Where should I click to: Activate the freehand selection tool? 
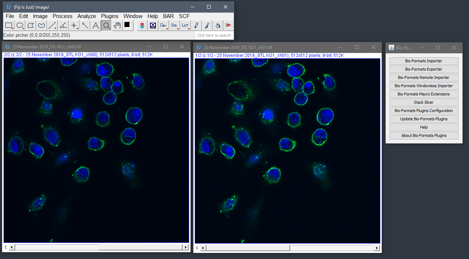pos(41,25)
